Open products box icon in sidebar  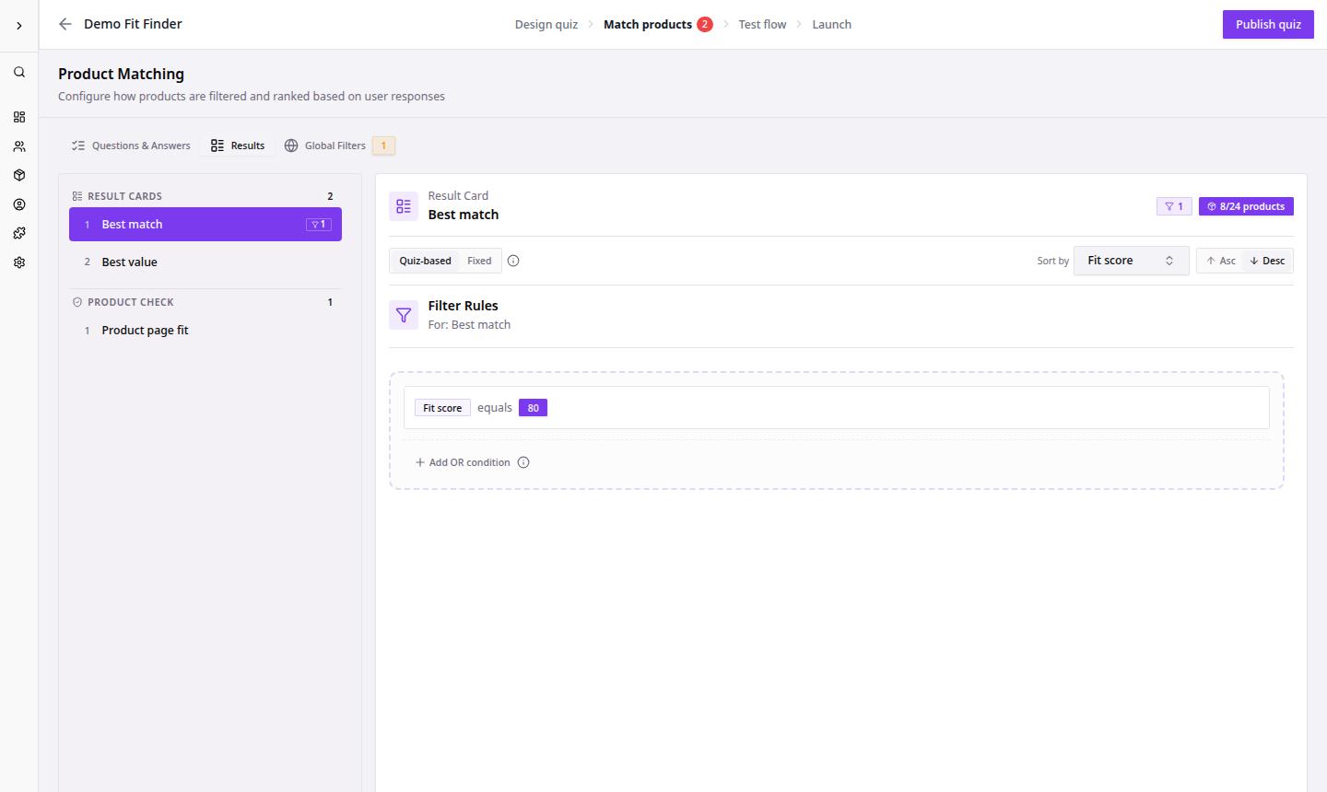point(19,175)
